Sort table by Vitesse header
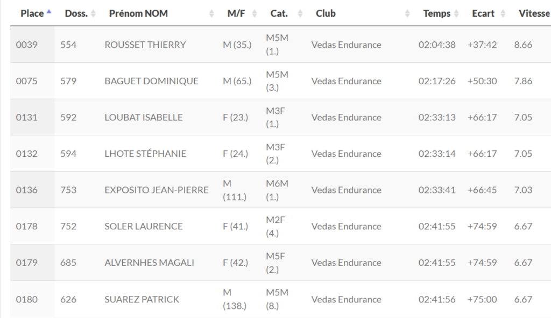The width and height of the screenshot is (551, 318). [x=534, y=13]
